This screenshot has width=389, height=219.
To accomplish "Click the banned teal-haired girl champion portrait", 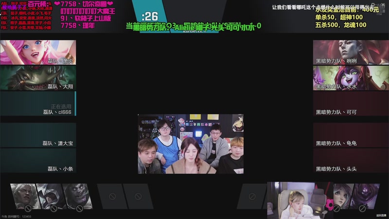I will tap(344, 197).
